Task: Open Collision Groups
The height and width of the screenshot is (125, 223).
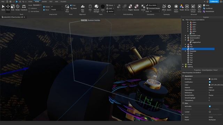Action: pos(193,8)
